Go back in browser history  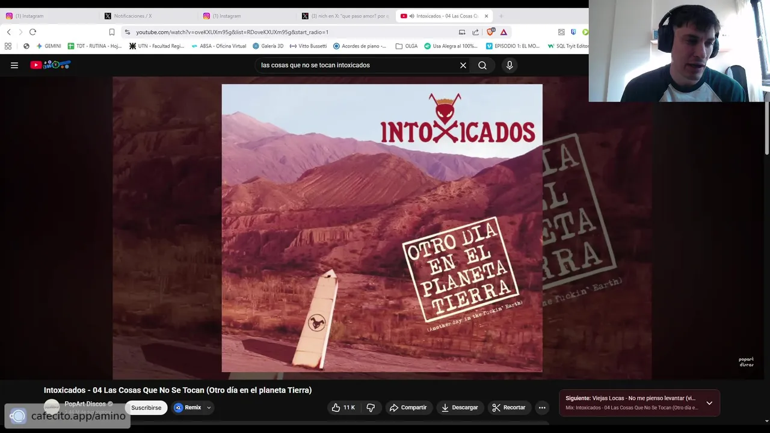tap(8, 32)
